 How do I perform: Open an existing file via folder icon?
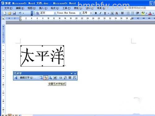pos(10,13)
